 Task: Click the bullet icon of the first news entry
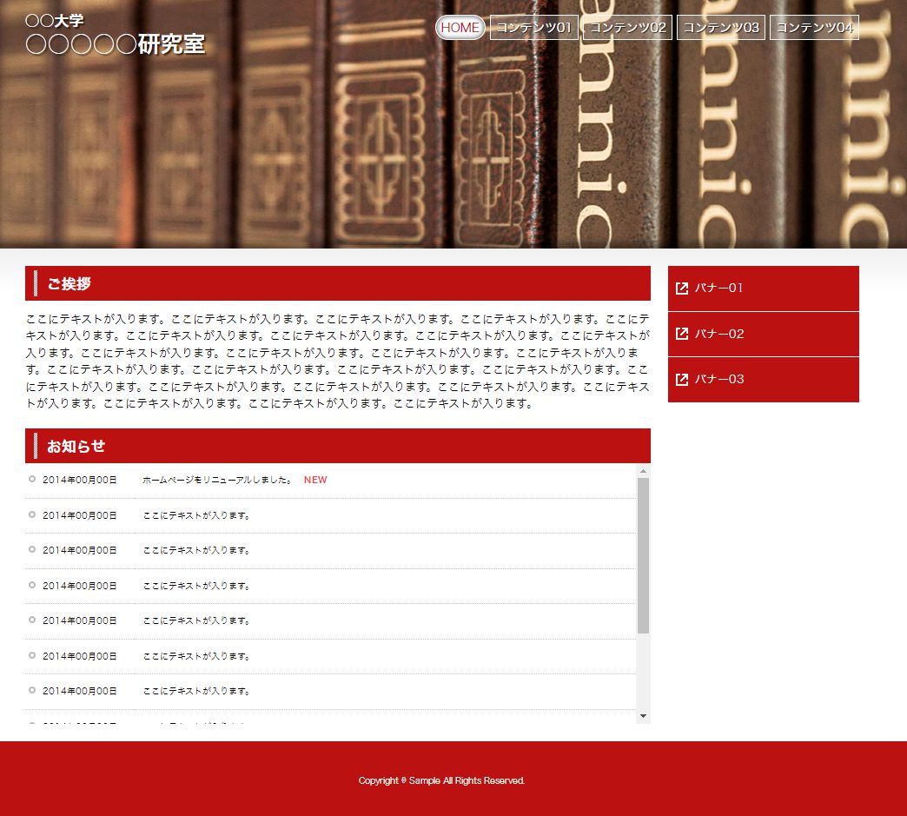pos(32,479)
